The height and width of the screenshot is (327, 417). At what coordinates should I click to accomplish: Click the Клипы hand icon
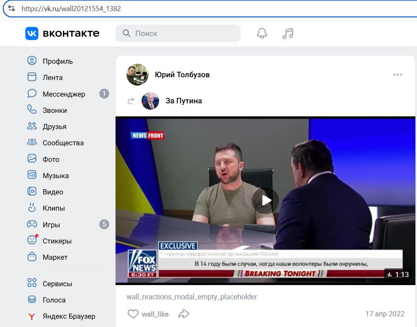click(x=32, y=207)
